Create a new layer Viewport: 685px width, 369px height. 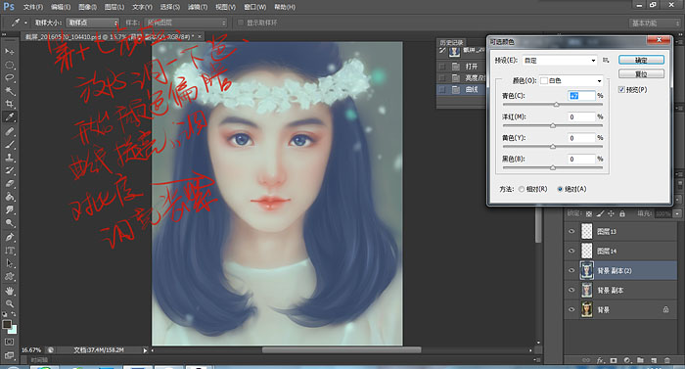click(654, 360)
